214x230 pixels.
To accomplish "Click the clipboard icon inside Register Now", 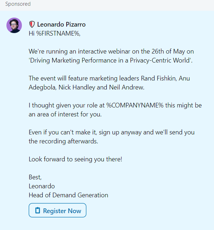I will coord(38,211).
